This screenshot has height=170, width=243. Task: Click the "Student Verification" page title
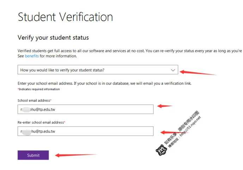click(65, 17)
